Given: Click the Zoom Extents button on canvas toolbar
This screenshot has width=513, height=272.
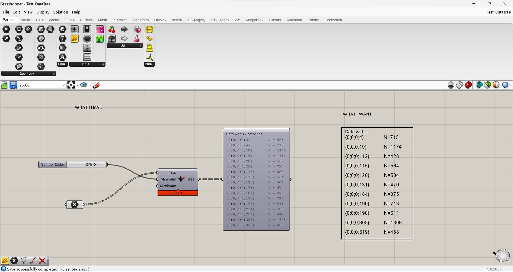Looking at the screenshot, I should pyautogui.click(x=71, y=85).
